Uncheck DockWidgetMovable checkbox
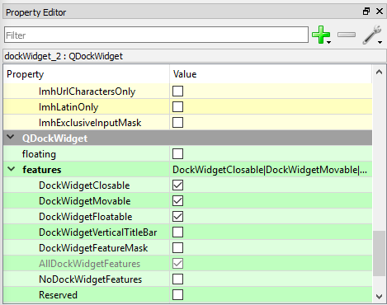387x305 pixels. (x=177, y=201)
